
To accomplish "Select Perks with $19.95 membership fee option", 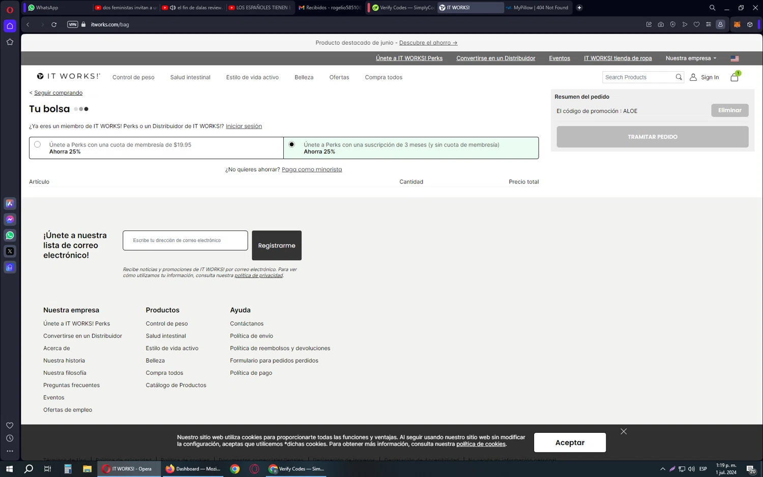I will point(37,144).
